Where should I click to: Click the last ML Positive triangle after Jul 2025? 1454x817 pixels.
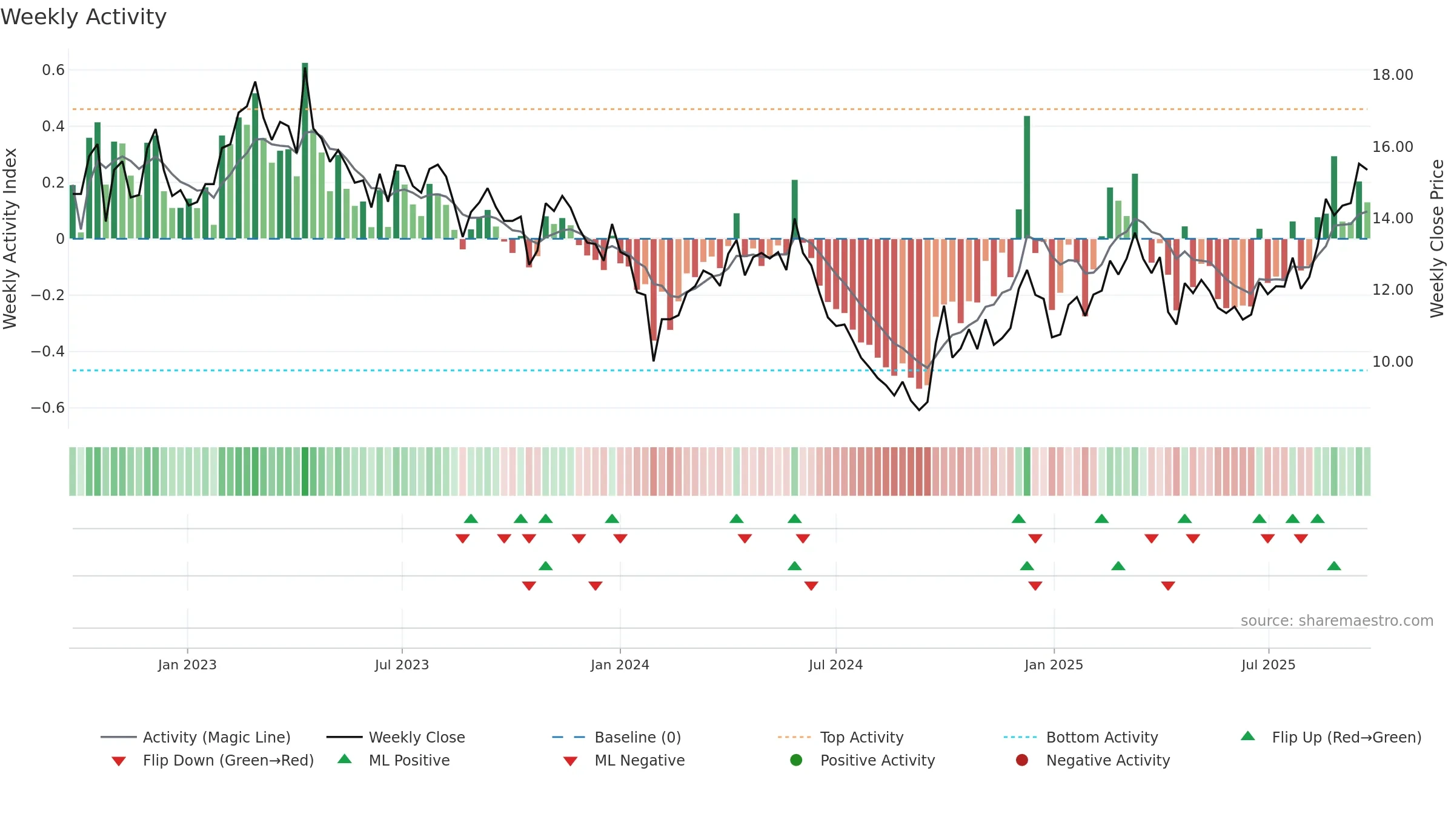[1334, 566]
